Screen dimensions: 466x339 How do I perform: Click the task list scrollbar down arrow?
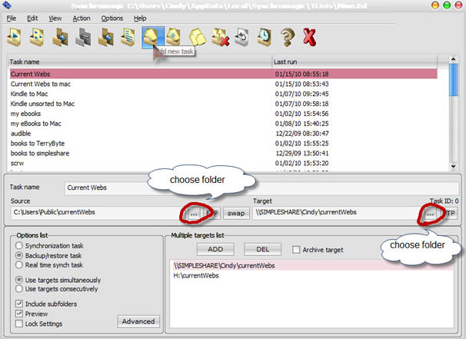[453, 166]
